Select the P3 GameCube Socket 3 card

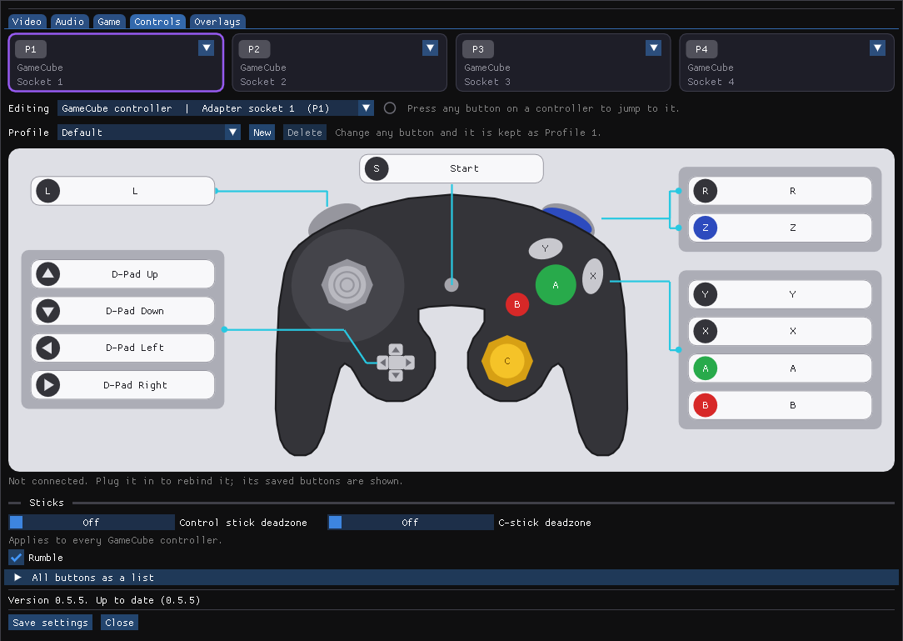click(x=563, y=63)
